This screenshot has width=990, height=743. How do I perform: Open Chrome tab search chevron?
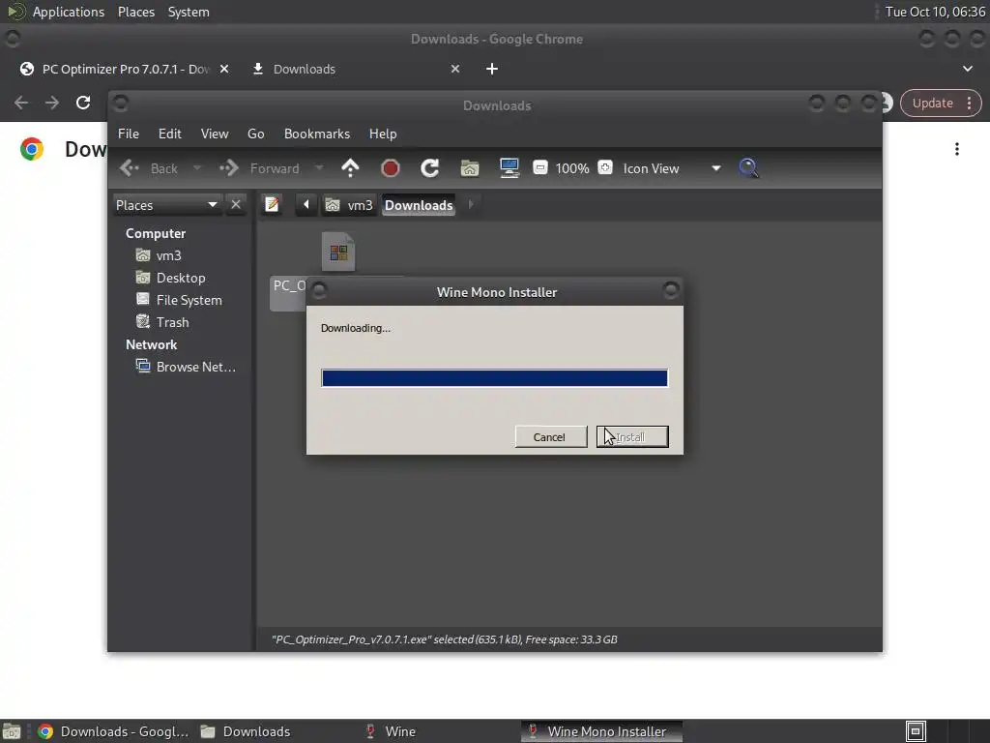pos(967,69)
